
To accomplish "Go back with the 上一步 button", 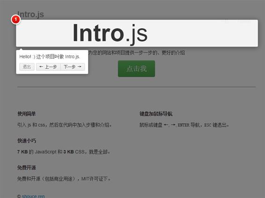I will click(x=48, y=67).
